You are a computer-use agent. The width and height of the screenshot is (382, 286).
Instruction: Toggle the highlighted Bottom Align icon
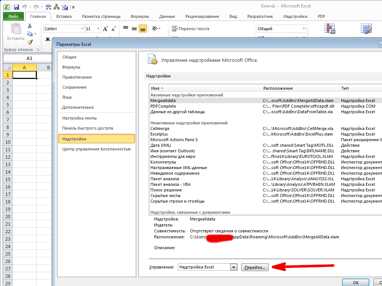click(143, 29)
